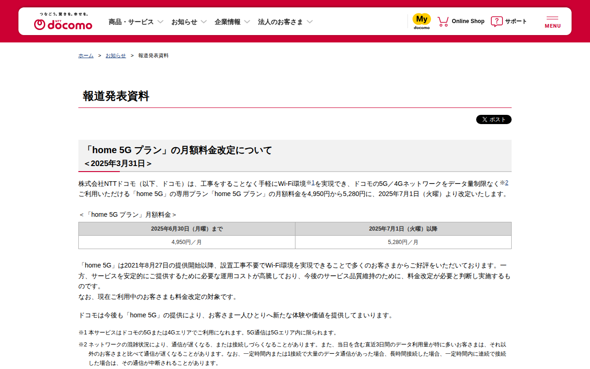590x369 pixels.
Task: Click the ドコモは今後も paragraph
Action: click(236, 315)
